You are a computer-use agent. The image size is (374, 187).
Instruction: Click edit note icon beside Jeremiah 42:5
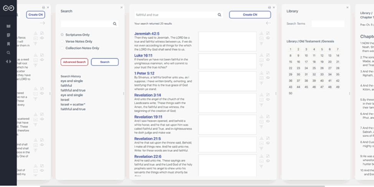pyautogui.click(x=268, y=33)
